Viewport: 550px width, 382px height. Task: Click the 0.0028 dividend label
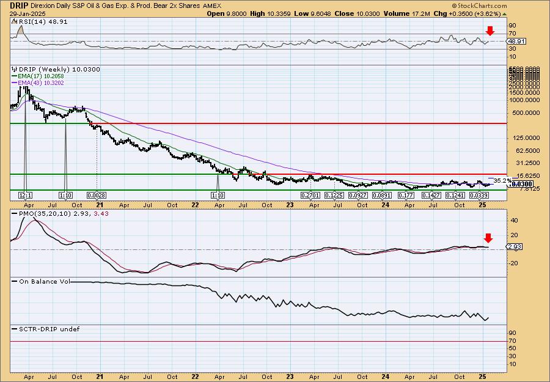pyautogui.click(x=97, y=196)
